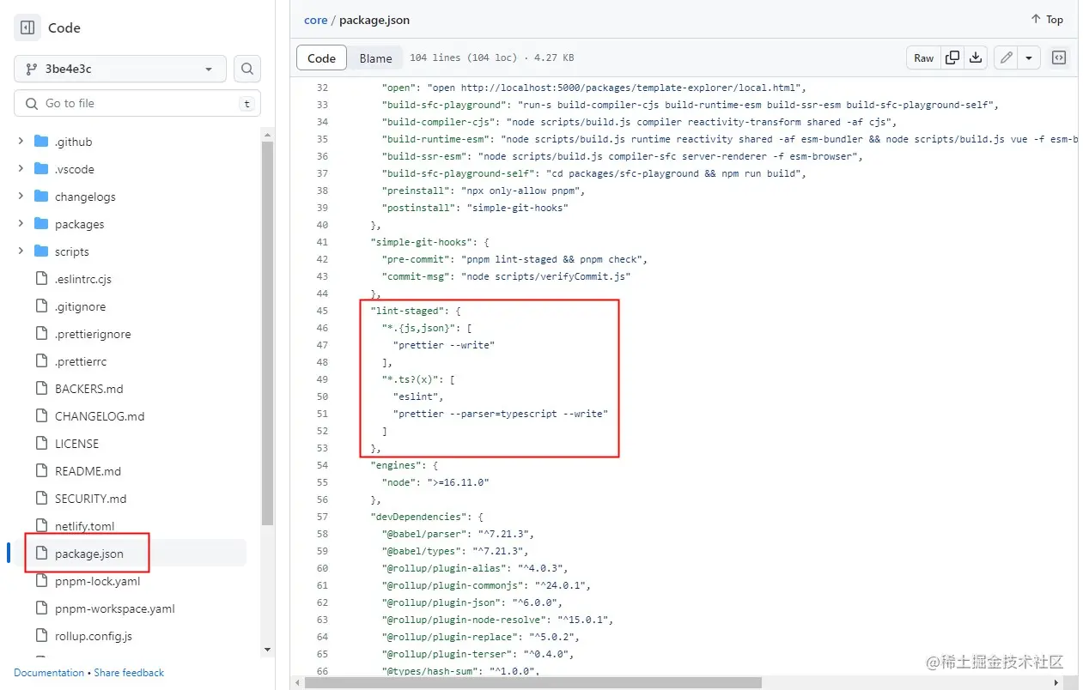Click the "engines" key text
Image resolution: width=1083 pixels, height=690 pixels.
point(396,465)
